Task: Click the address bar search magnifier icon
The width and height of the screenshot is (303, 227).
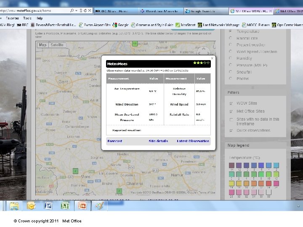Action: (72, 11)
